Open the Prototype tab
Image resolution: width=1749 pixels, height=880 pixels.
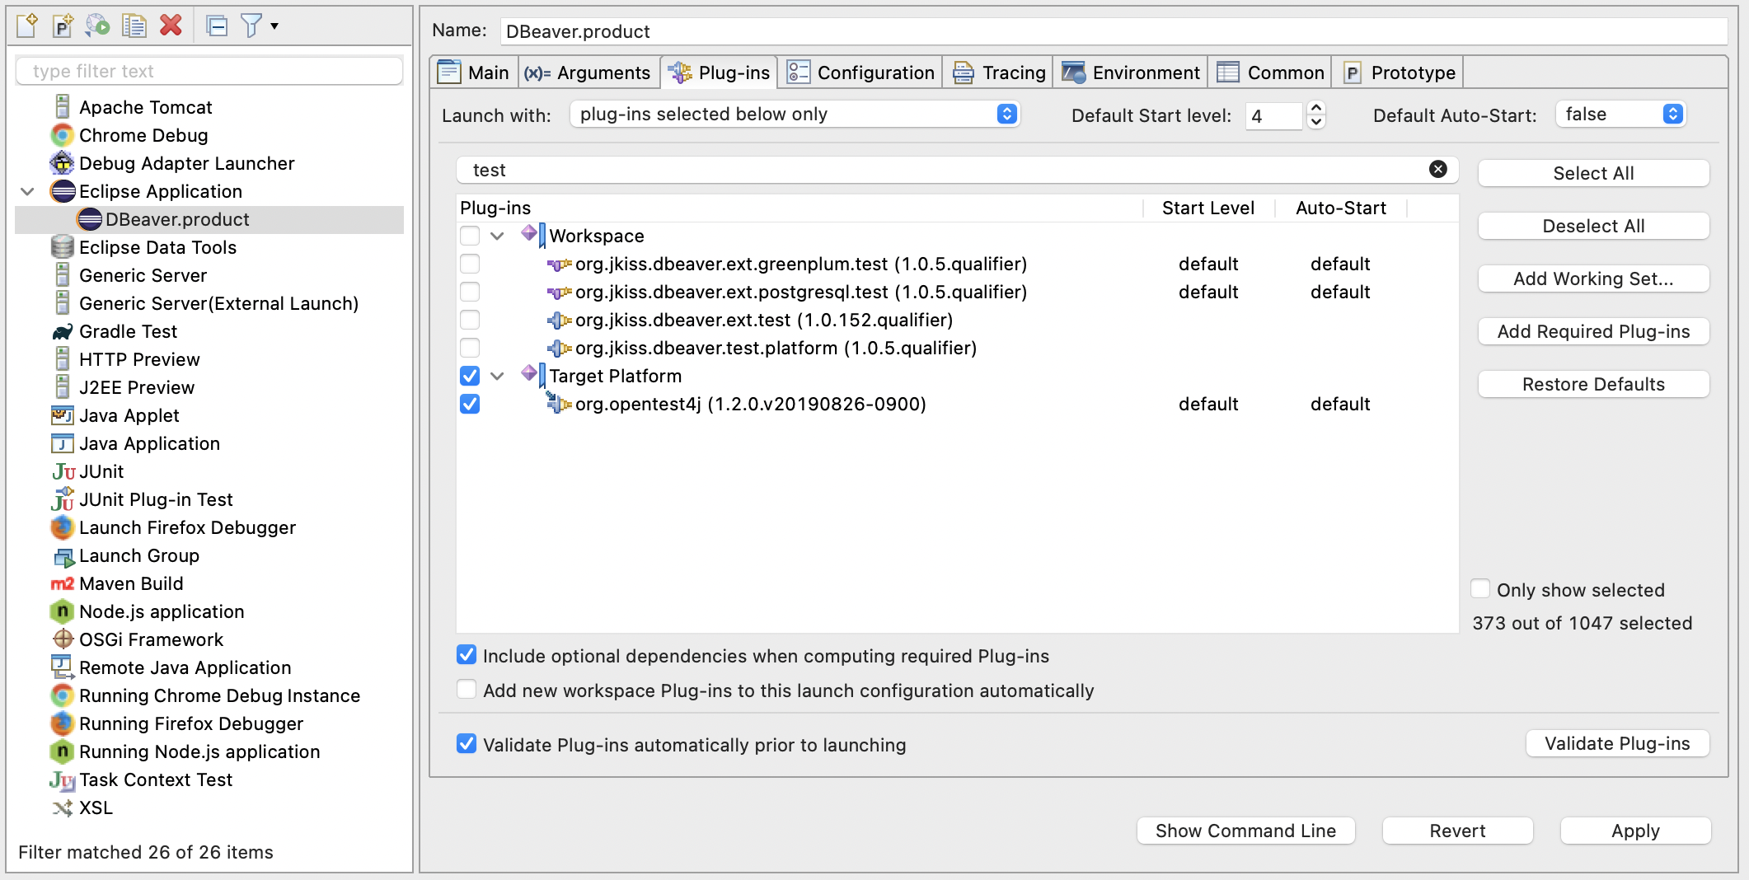pos(1399,73)
